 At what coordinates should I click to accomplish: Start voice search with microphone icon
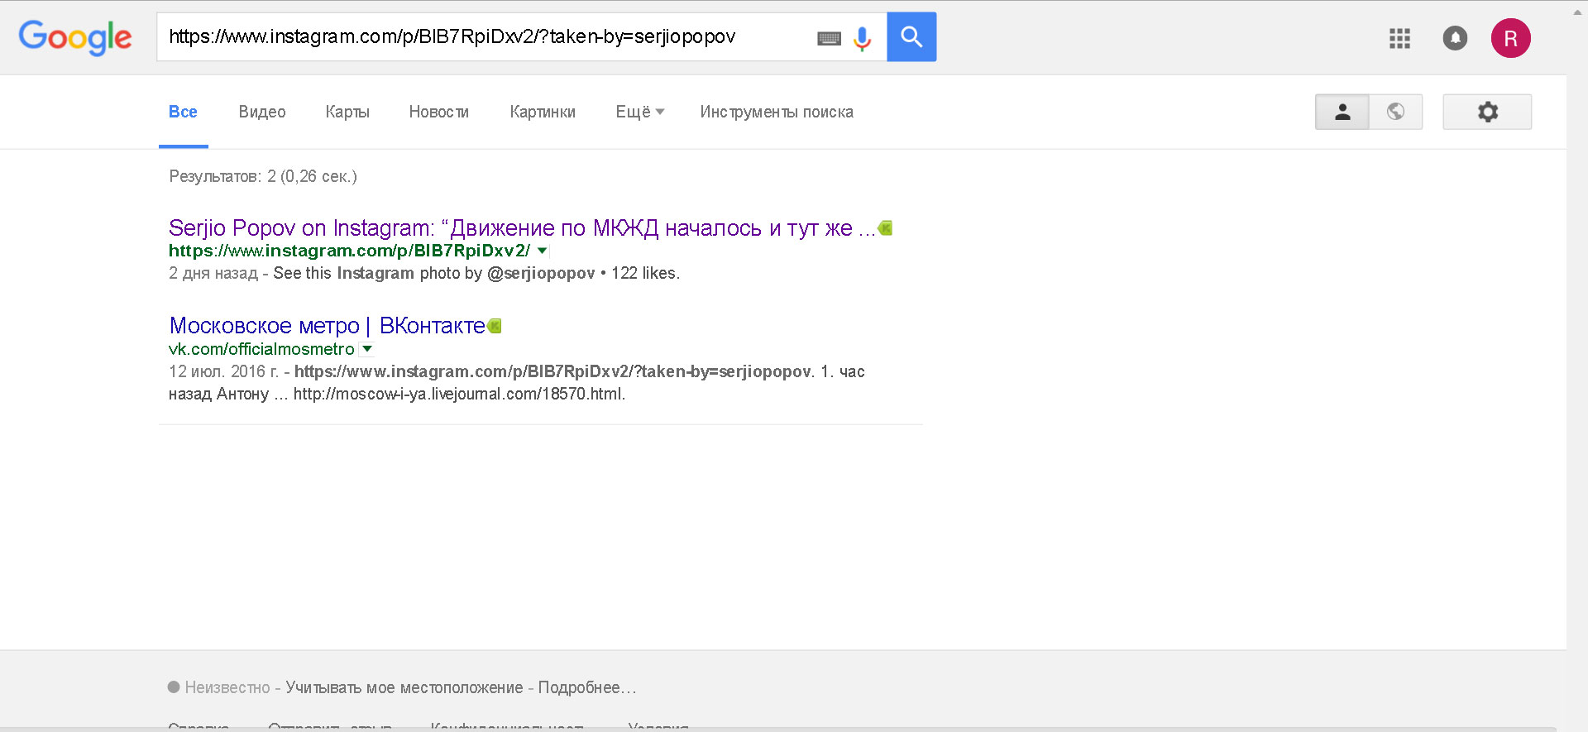(x=863, y=38)
